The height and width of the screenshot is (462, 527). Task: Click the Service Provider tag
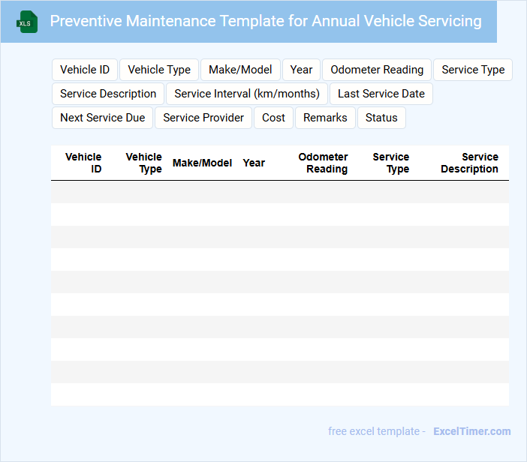click(203, 118)
